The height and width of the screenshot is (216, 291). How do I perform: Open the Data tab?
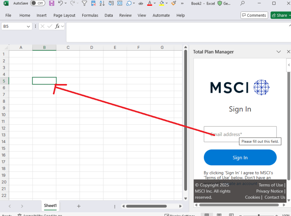point(109,15)
